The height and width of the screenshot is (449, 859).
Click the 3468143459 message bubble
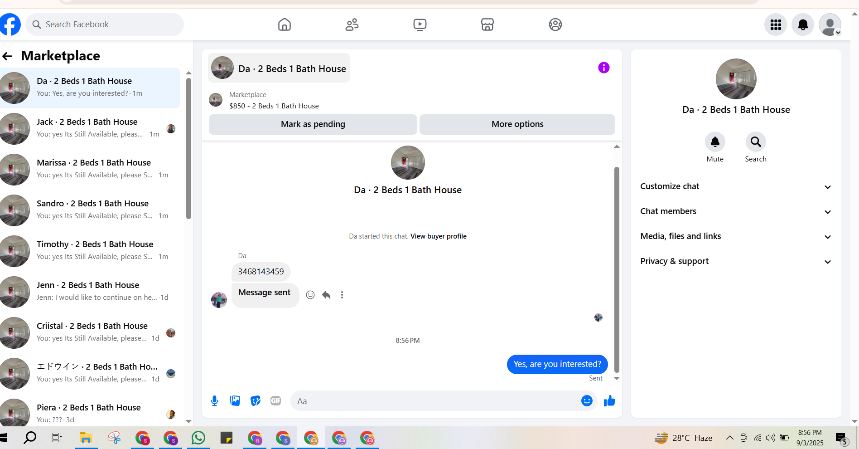[x=261, y=272]
